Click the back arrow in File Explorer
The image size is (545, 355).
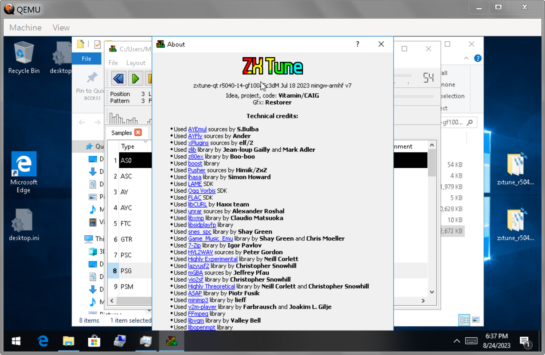[82, 122]
